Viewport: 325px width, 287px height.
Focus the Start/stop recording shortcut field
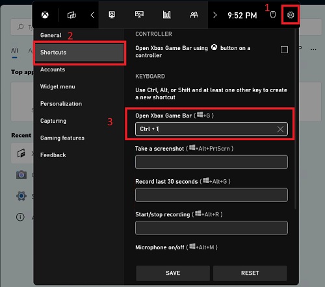tap(211, 228)
